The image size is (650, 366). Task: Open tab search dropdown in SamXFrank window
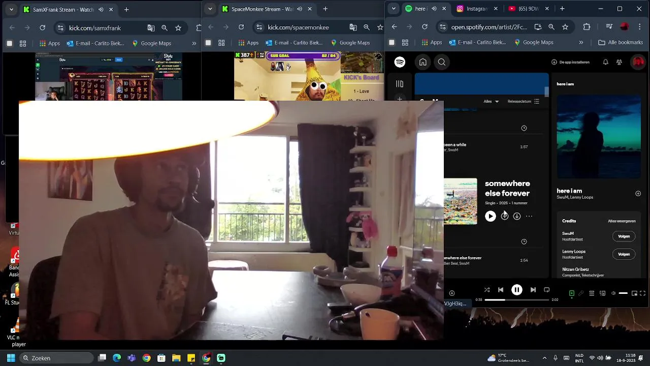(x=11, y=9)
